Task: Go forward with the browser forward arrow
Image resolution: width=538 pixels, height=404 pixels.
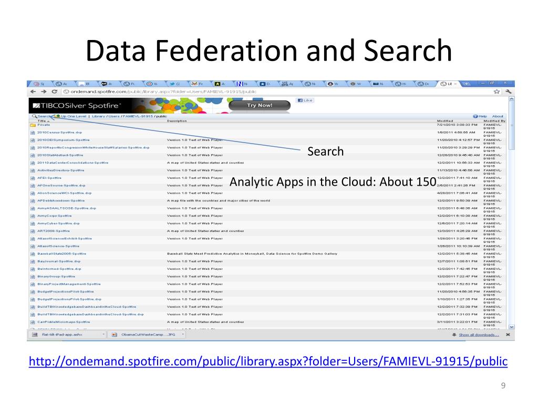Action: [44, 92]
